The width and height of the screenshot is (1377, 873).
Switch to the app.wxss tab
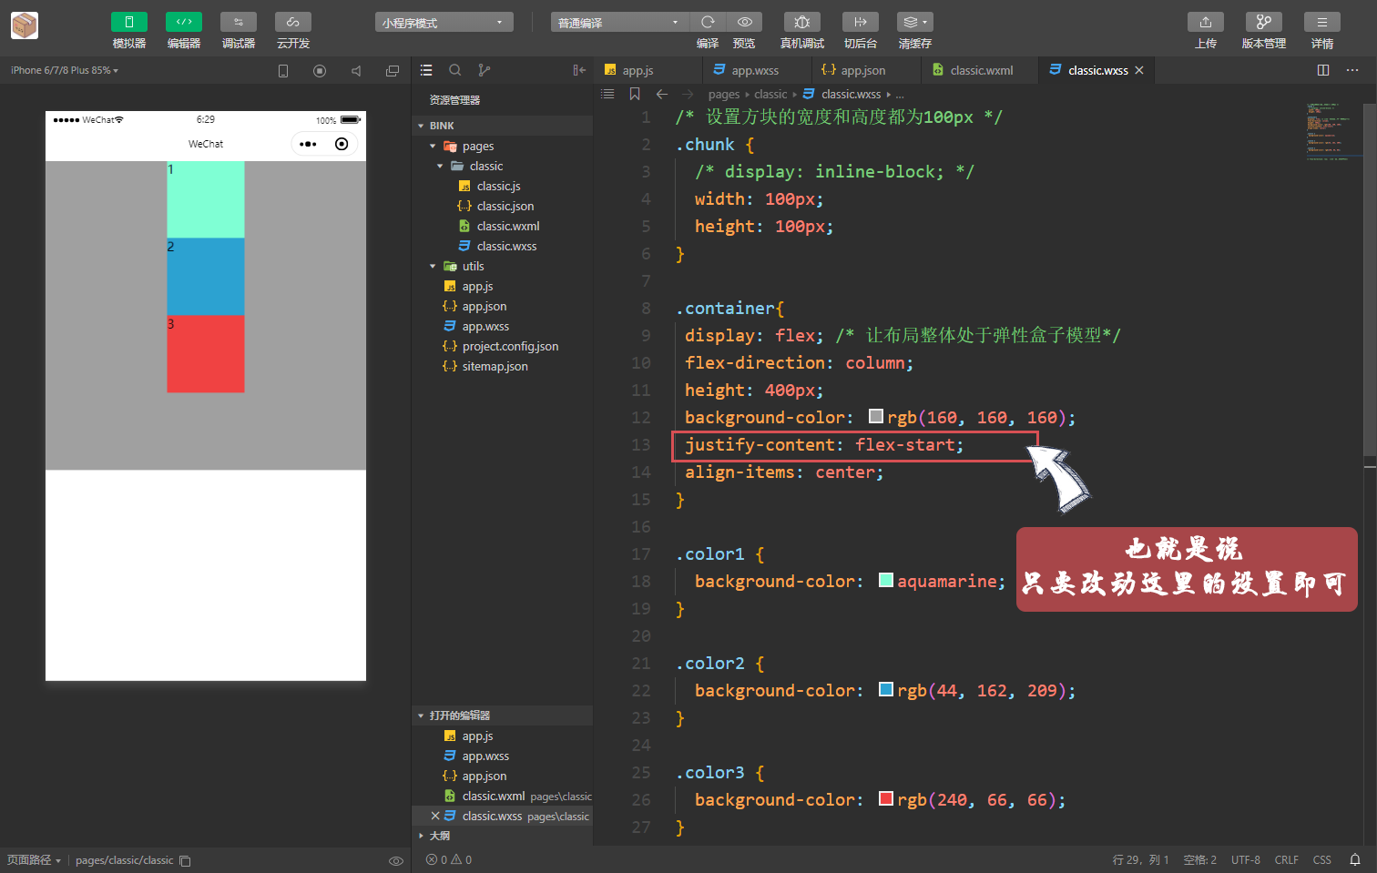point(757,68)
